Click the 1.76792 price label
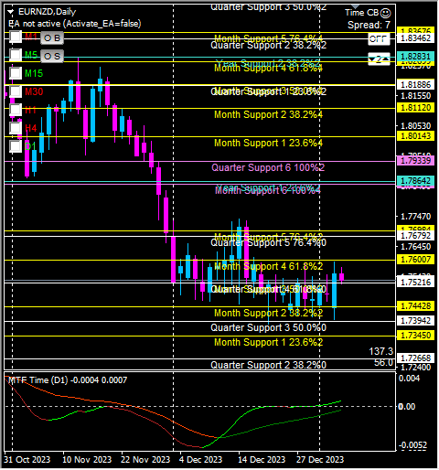This screenshot has height=470, width=439. pyautogui.click(x=415, y=236)
